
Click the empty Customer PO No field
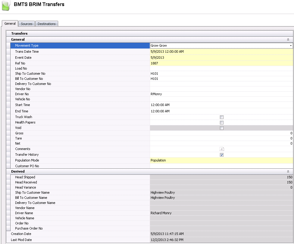click(x=221, y=166)
